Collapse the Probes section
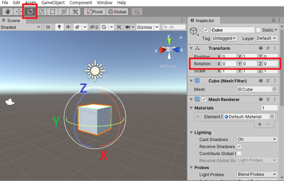The width and height of the screenshot is (284, 181). pyautogui.click(x=191, y=168)
